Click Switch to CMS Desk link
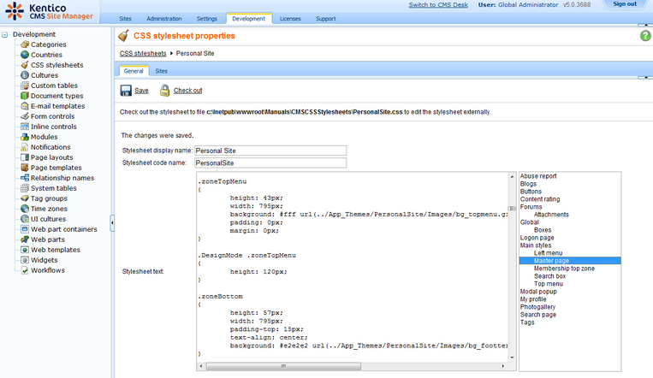The height and width of the screenshot is (378, 653). [x=438, y=5]
